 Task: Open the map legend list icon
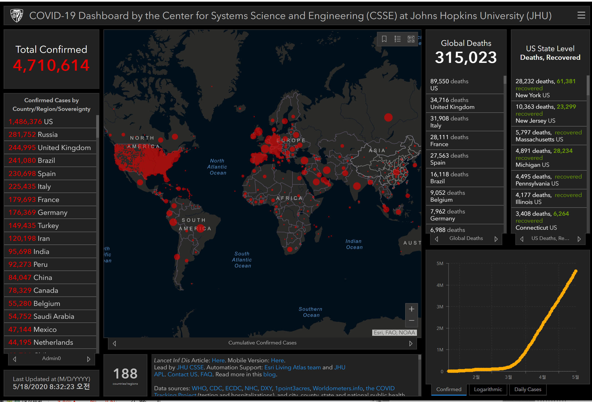pos(397,39)
